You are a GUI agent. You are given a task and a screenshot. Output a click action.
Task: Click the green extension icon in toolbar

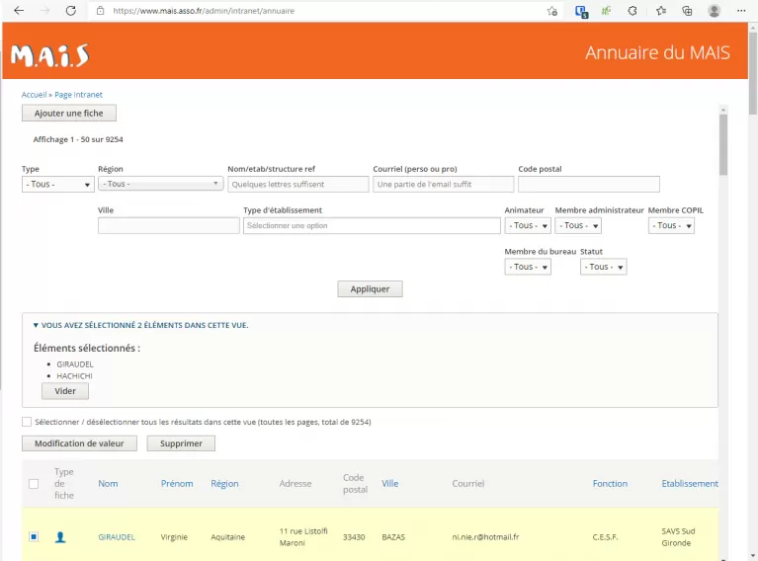click(606, 11)
